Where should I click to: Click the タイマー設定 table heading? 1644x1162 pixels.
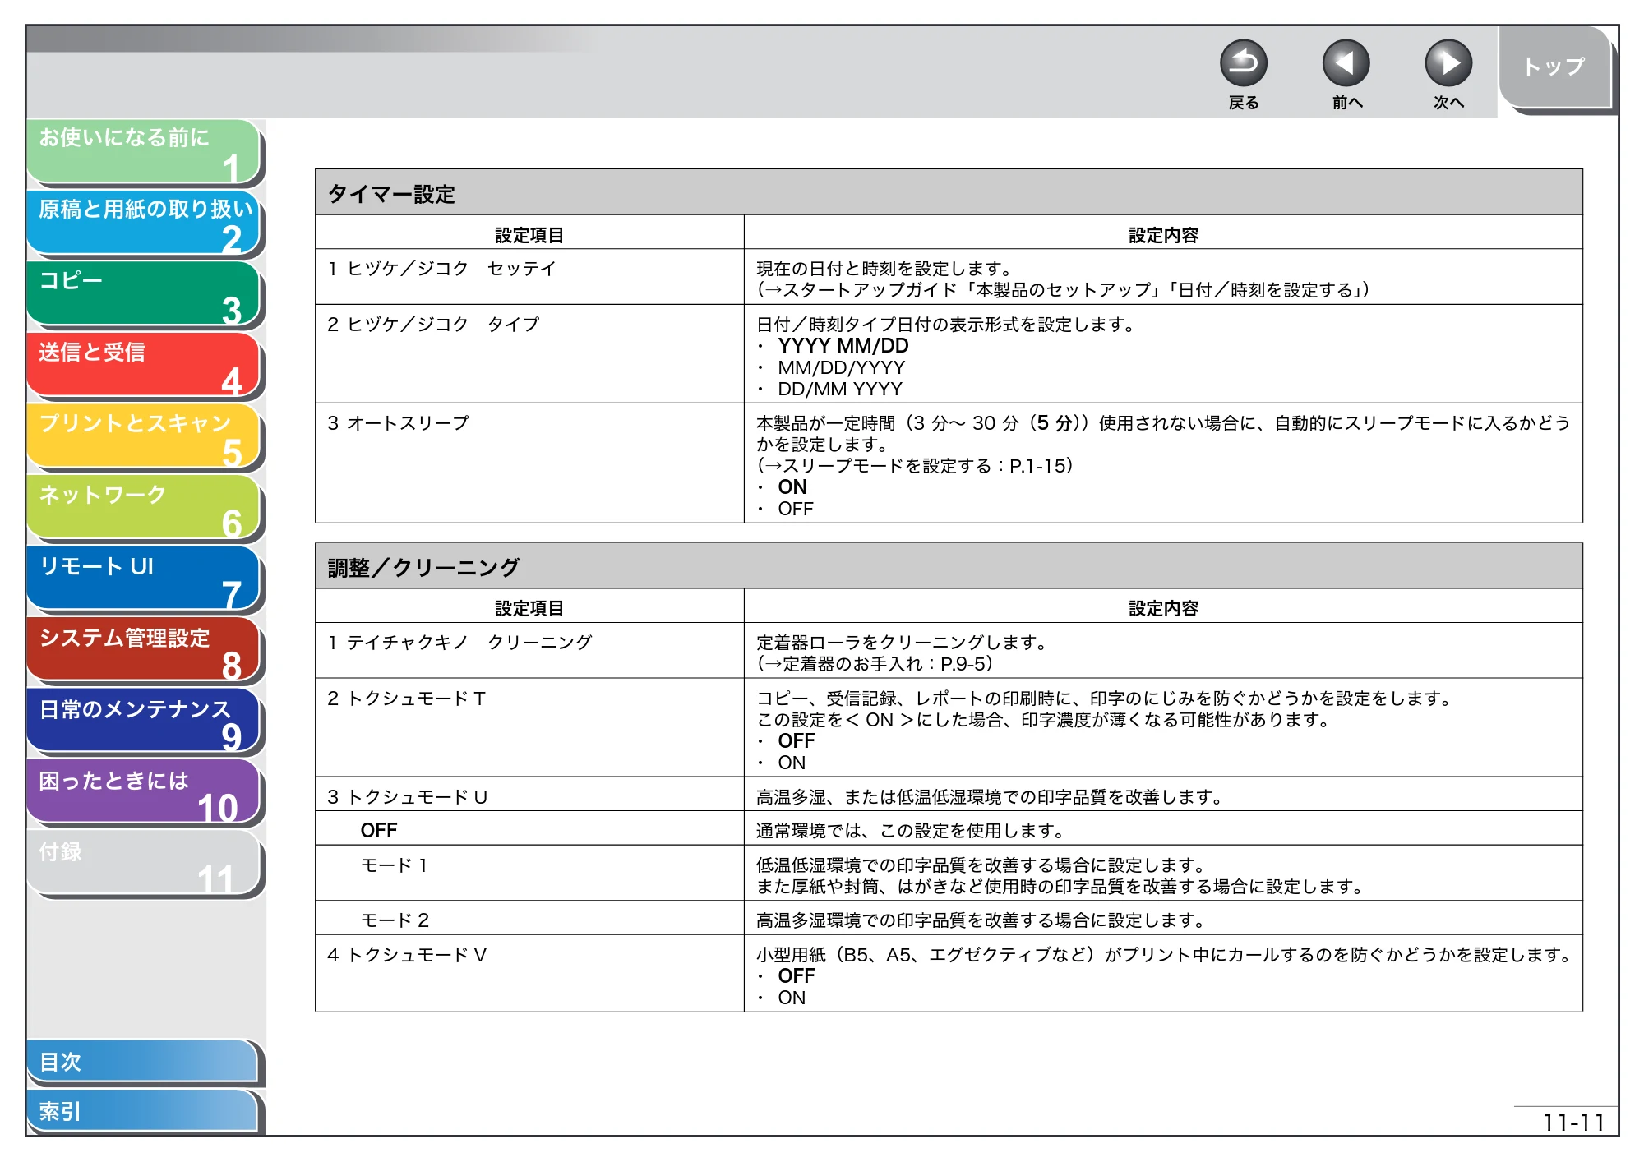(392, 195)
